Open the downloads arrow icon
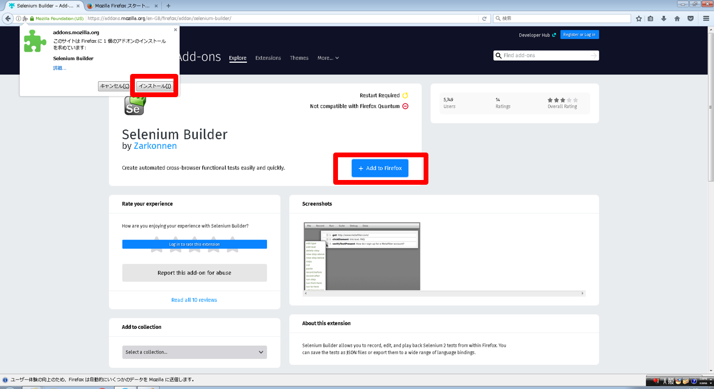The image size is (714, 389). 664,18
